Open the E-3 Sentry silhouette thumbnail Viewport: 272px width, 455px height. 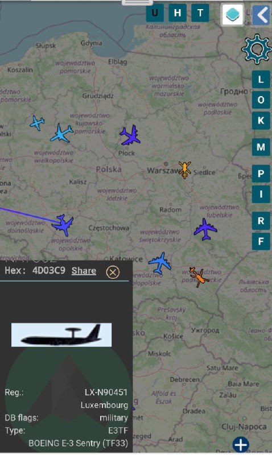click(x=61, y=335)
